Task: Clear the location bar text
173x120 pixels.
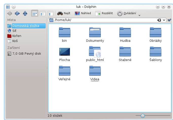Action: pos(159,20)
